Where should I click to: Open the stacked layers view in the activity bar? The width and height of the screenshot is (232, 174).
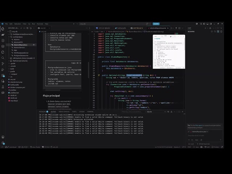tap(3, 46)
